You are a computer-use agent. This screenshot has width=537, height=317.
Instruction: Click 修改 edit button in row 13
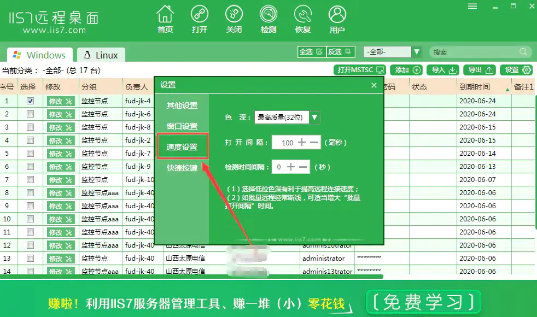click(61, 259)
